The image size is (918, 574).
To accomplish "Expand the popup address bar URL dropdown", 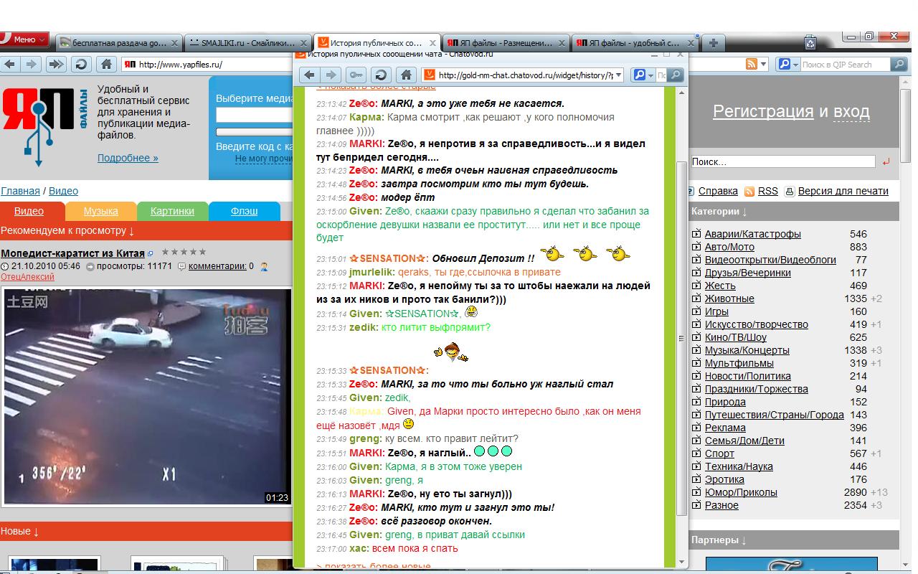I will click(618, 75).
